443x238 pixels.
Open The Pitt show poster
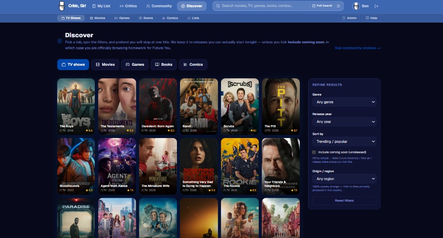(x=280, y=106)
